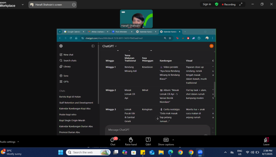Viewport: 276px width, 157px height.
Task: Click the Windows Start button
Action: (60, 152)
